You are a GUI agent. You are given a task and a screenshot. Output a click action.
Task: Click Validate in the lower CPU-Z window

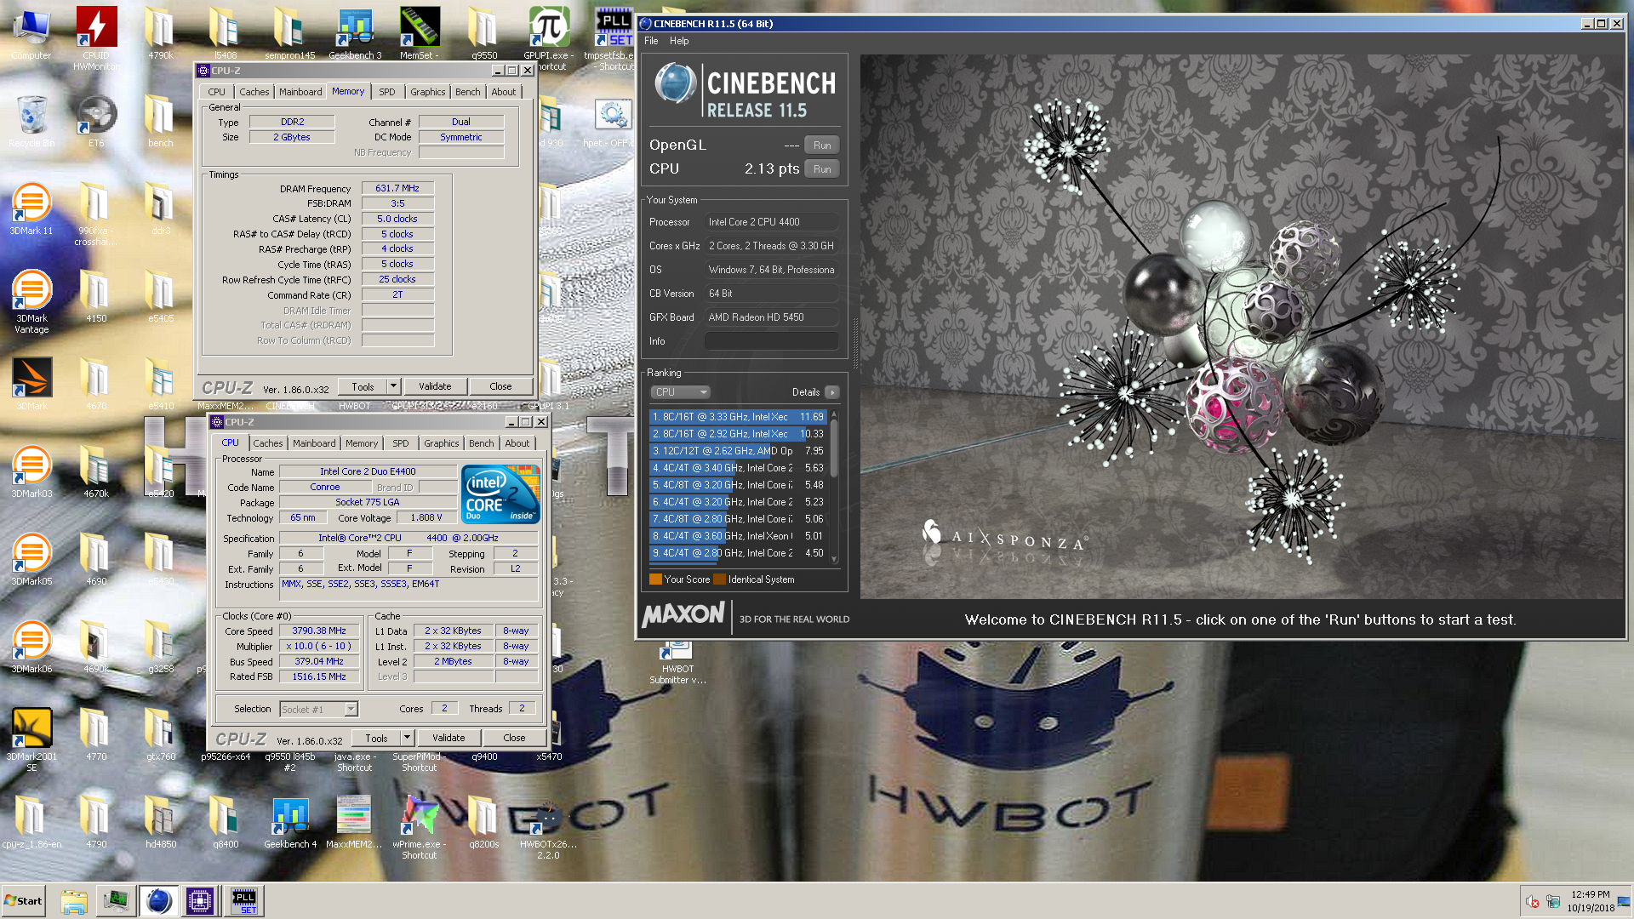click(448, 738)
